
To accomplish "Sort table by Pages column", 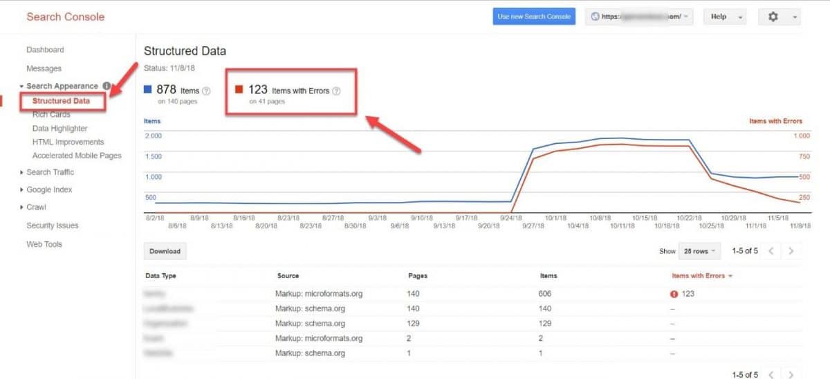I will [x=418, y=276].
